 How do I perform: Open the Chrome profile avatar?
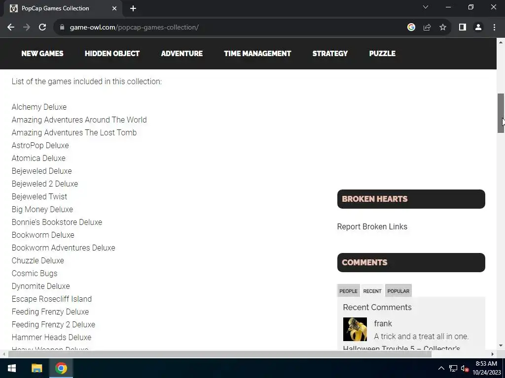point(478,28)
